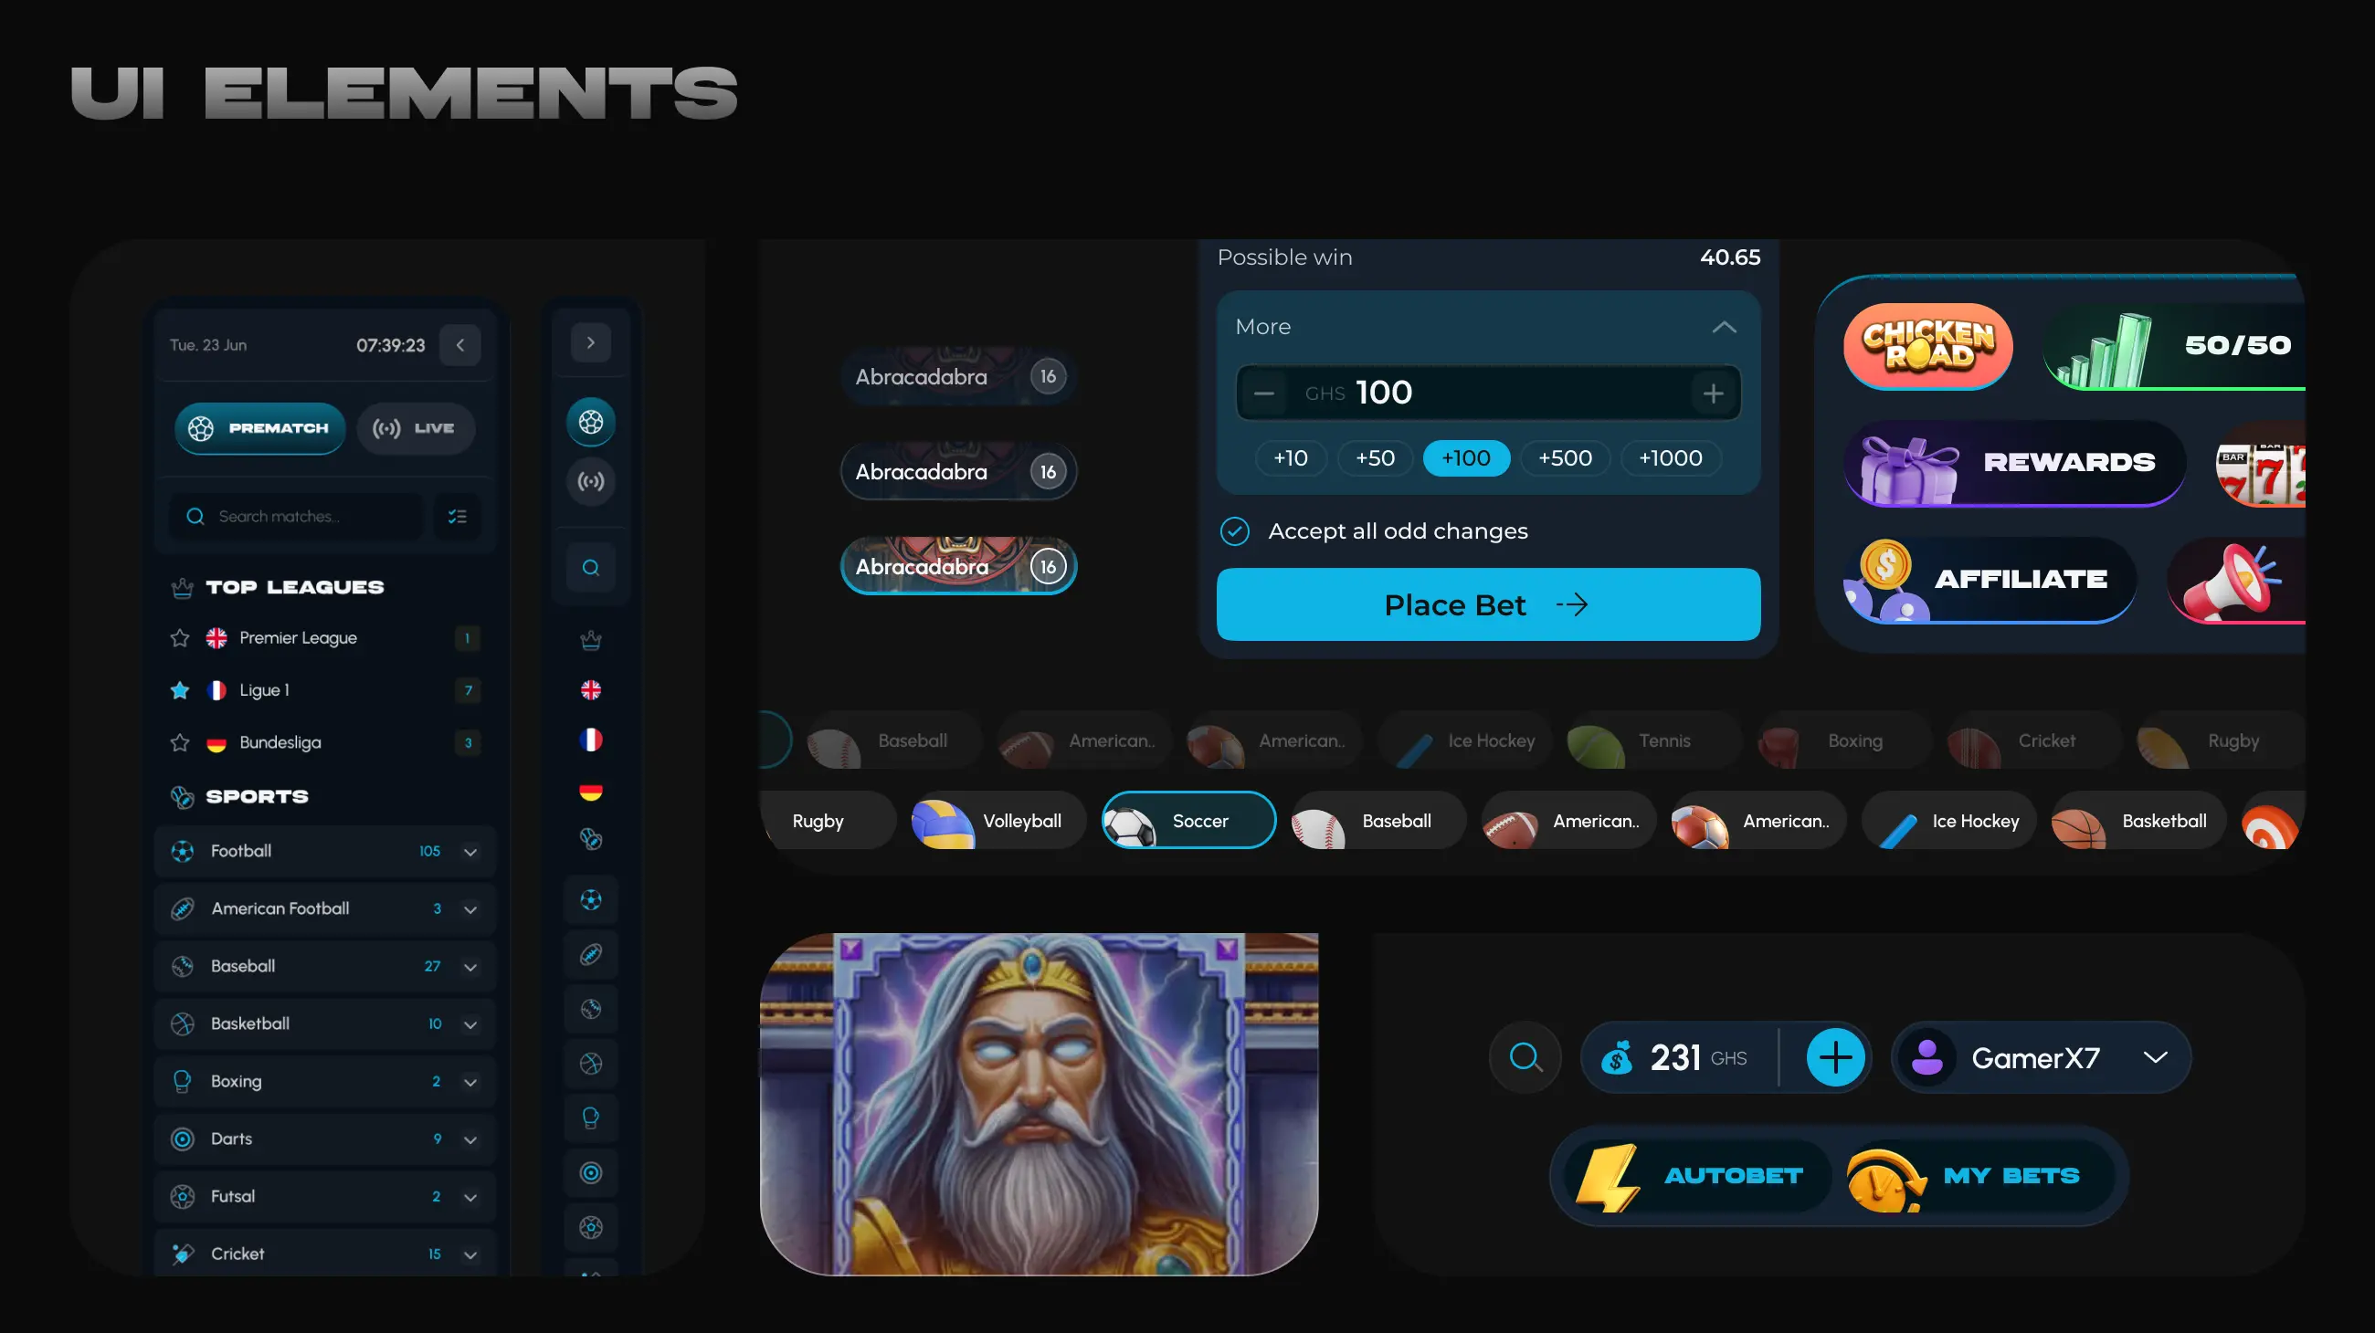This screenshot has height=1333, width=2375.
Task: Click UK flag icon in collapsed sidebar
Action: tap(591, 689)
